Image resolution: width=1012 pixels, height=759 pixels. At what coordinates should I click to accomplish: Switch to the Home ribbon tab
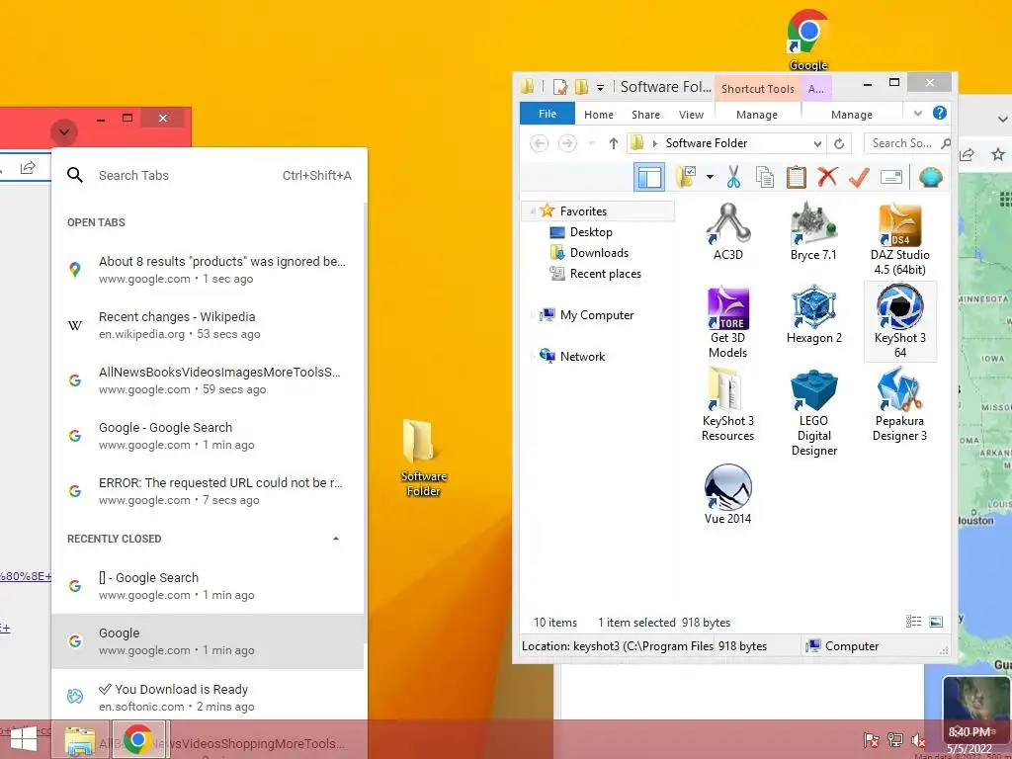(598, 115)
